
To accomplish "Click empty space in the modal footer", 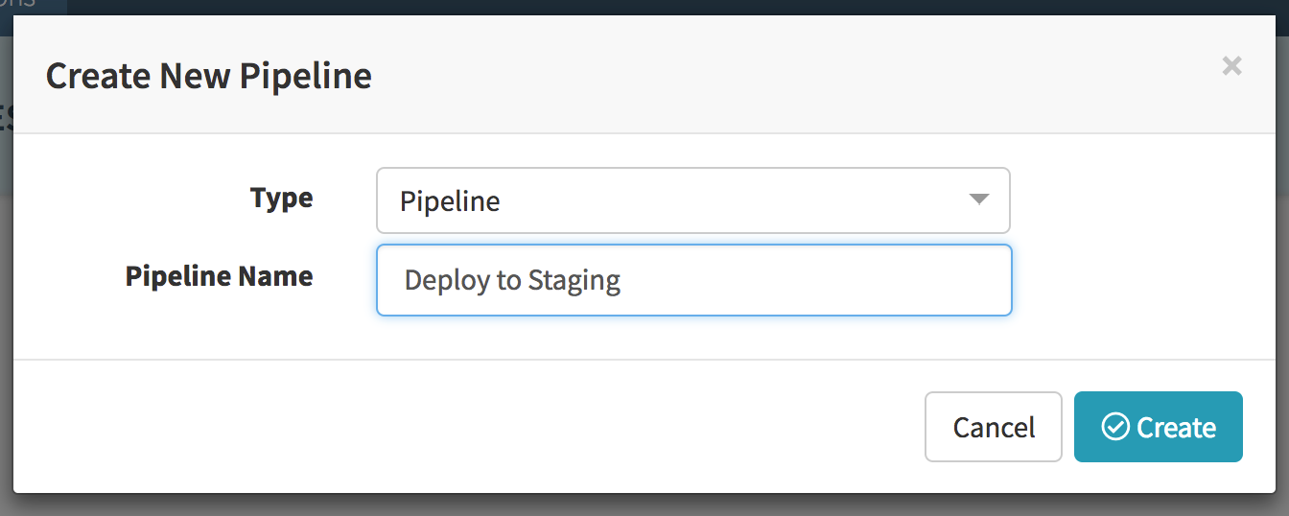I will coord(480,427).
